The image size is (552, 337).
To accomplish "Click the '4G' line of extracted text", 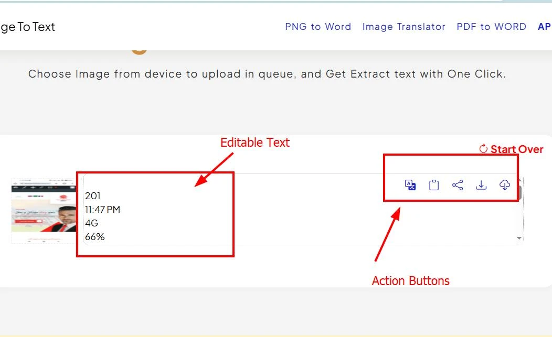I will coord(92,223).
